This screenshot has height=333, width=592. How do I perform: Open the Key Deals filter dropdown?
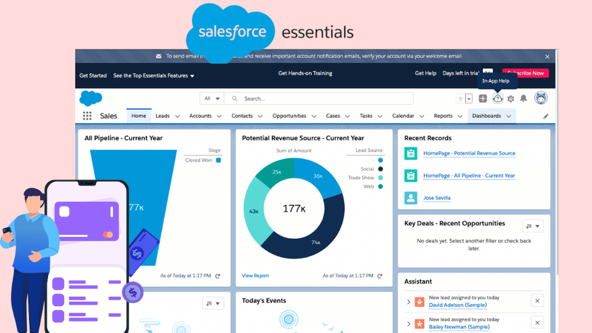(x=533, y=226)
